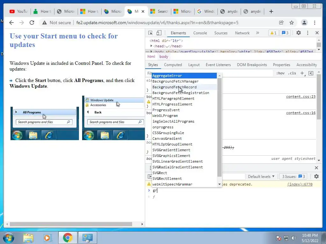Choose AggregateError from autocomplete list
Image resolution: width=326 pixels, height=244 pixels.
click(x=184, y=76)
